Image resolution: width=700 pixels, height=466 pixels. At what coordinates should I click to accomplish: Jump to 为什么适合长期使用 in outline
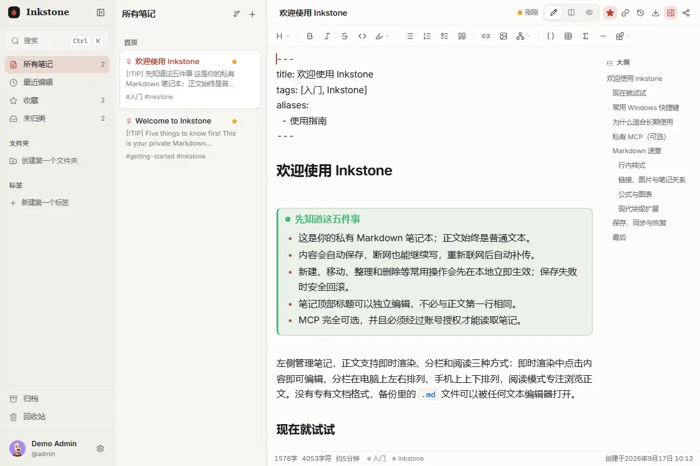pyautogui.click(x=643, y=122)
